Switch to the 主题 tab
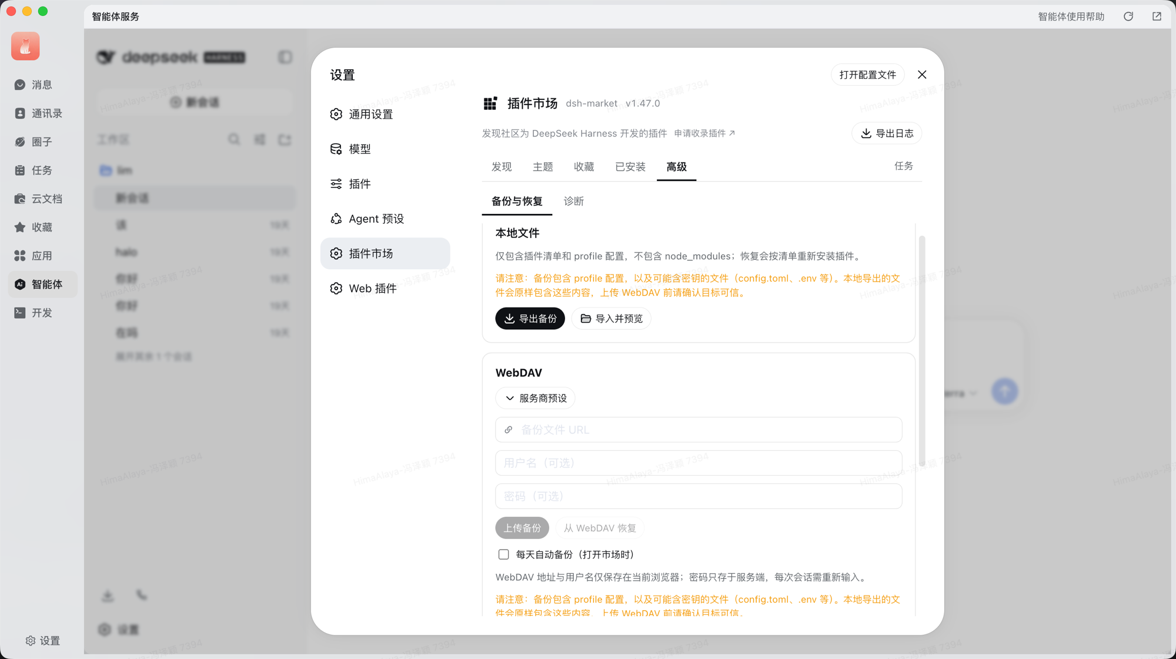 coord(543,167)
